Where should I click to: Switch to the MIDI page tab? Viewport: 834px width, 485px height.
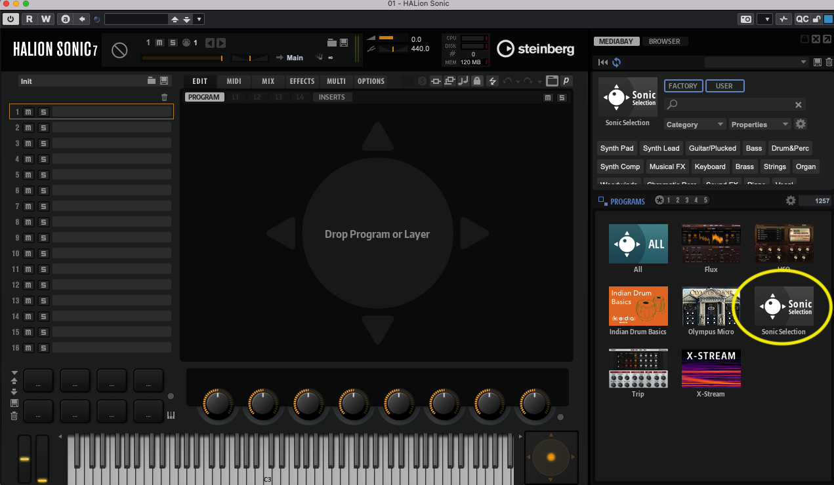click(x=234, y=81)
